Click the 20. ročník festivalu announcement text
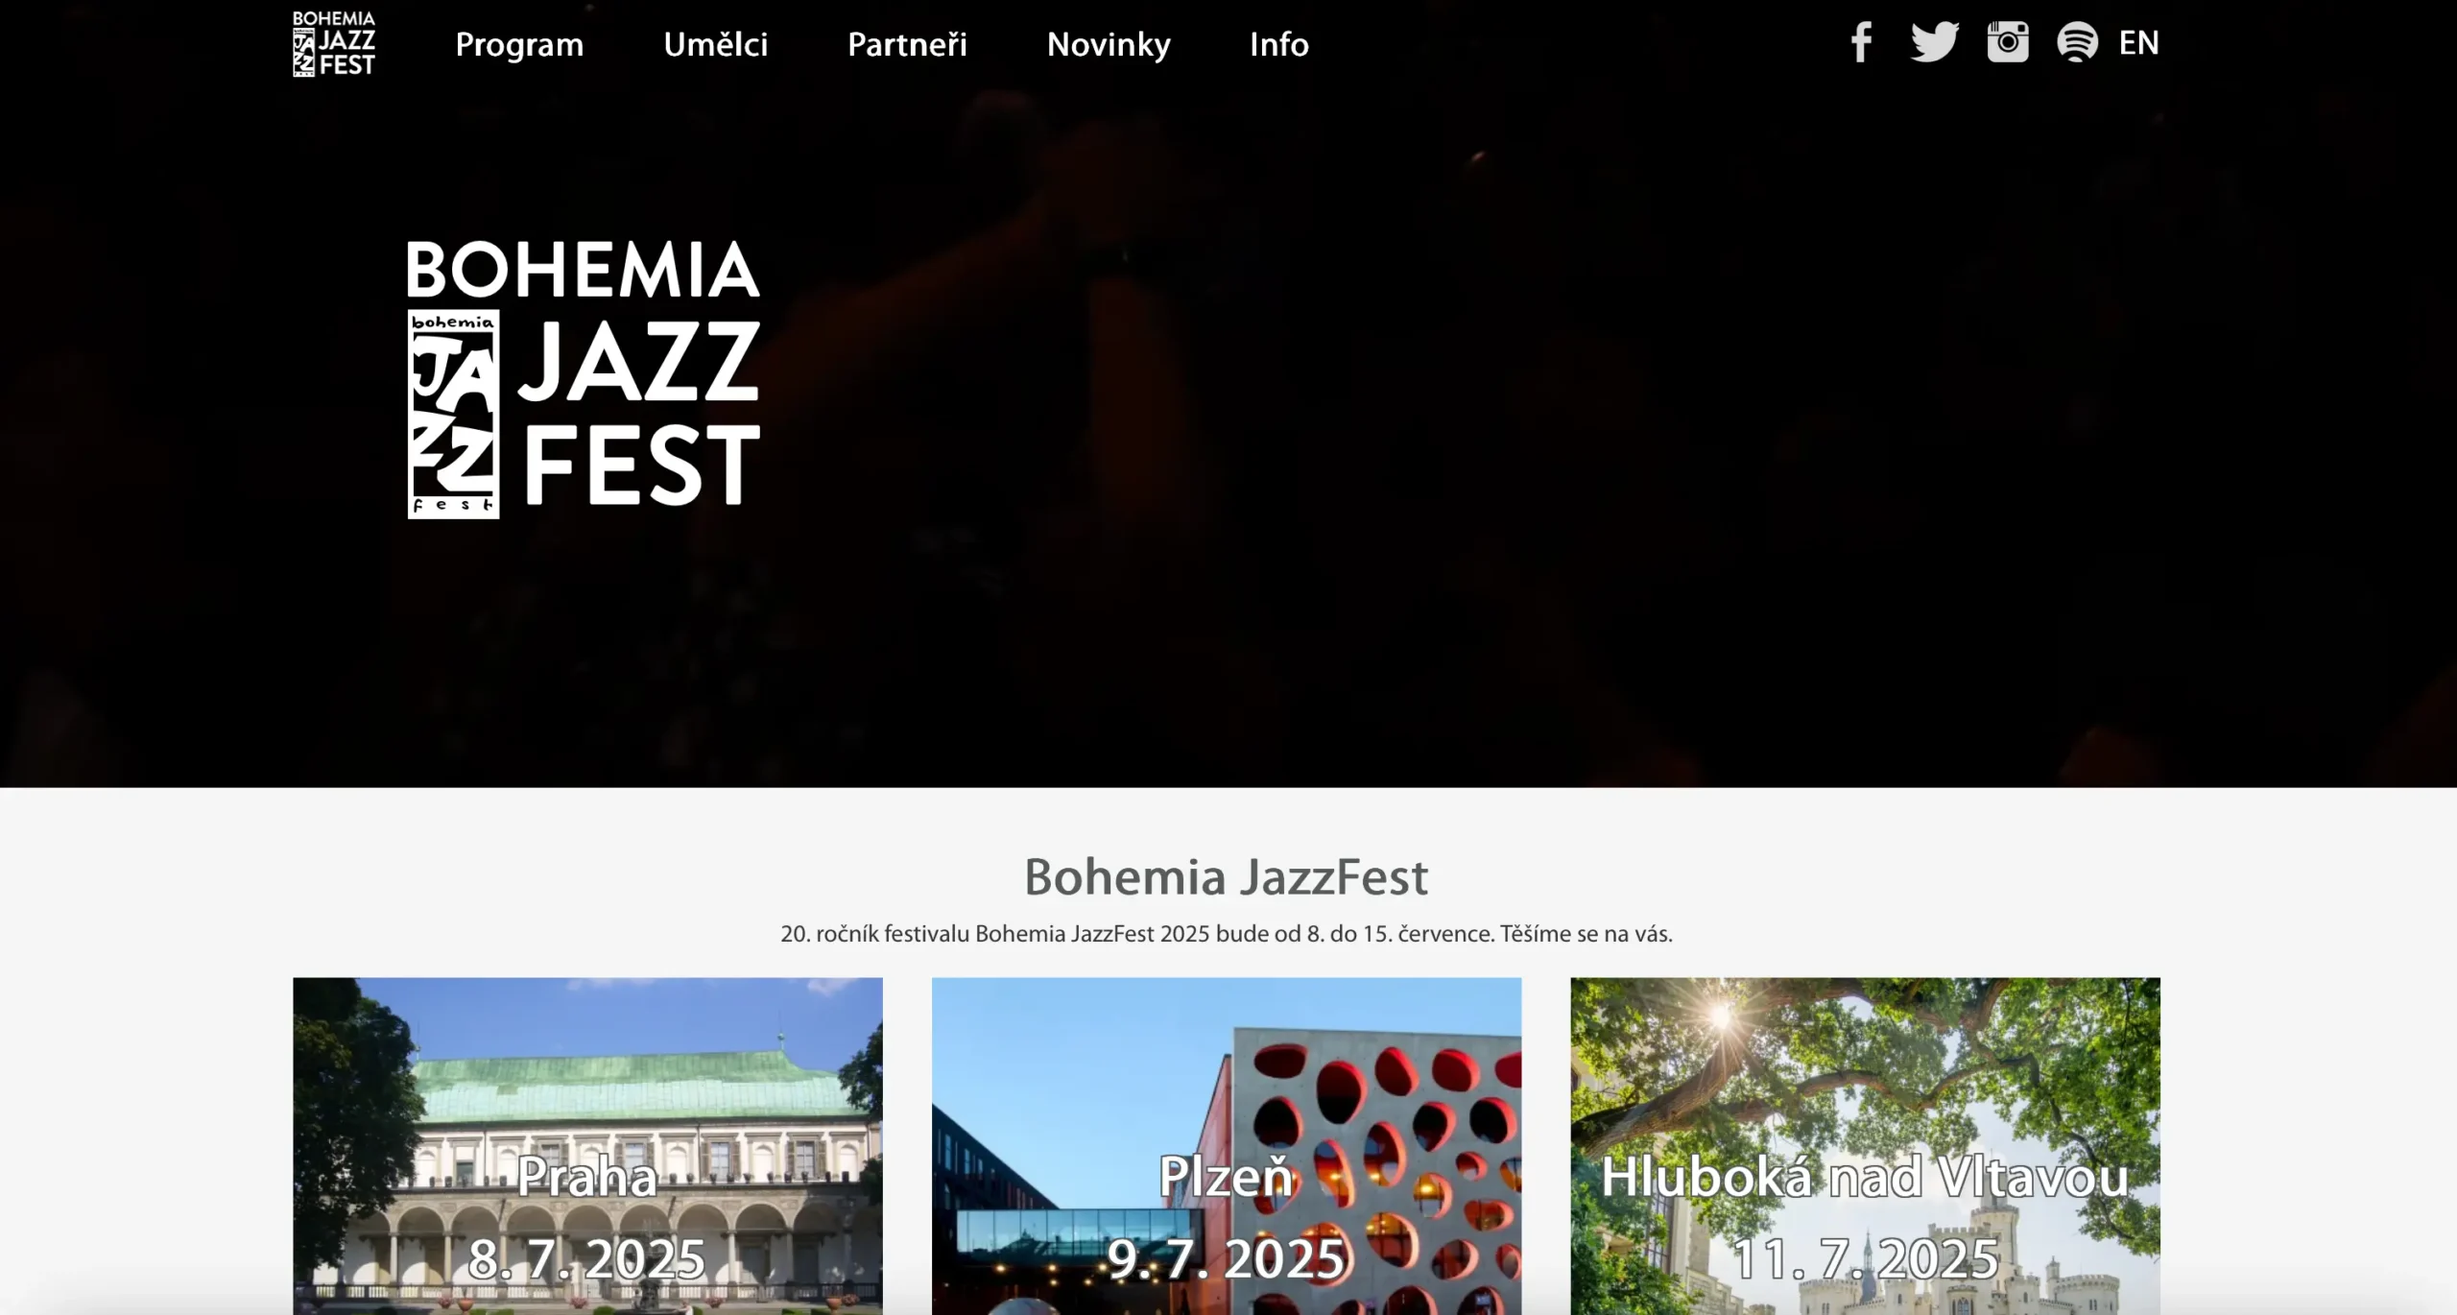Viewport: 2457px width, 1315px height. coord(1227,934)
